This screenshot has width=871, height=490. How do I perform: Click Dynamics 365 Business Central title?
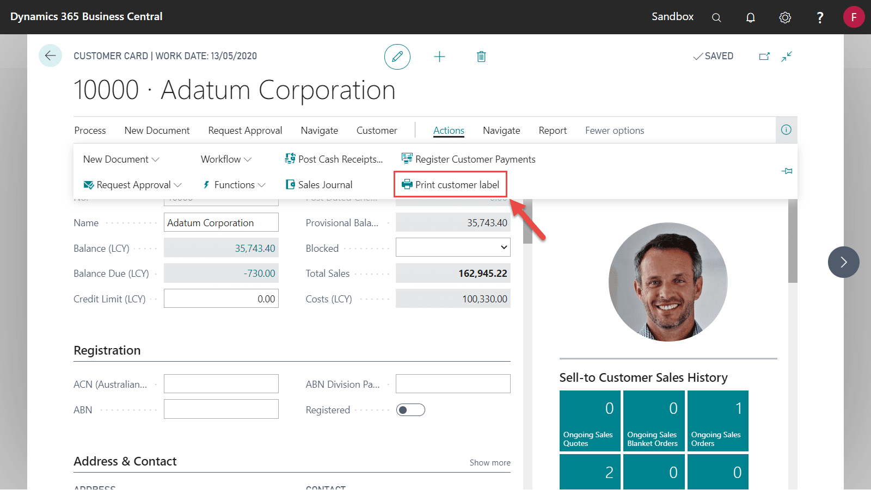tap(87, 17)
